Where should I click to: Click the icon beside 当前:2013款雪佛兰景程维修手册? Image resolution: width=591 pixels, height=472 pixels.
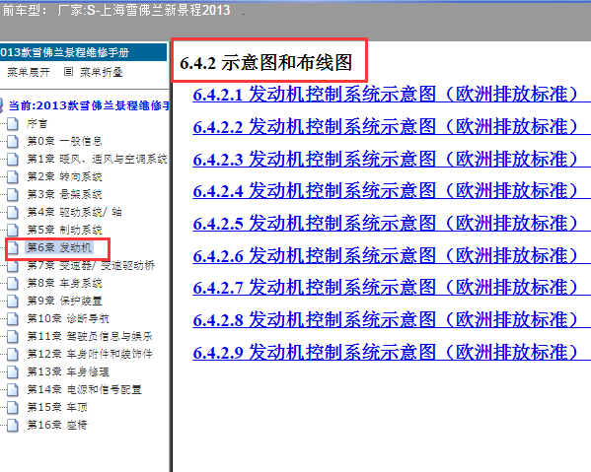coord(2,105)
